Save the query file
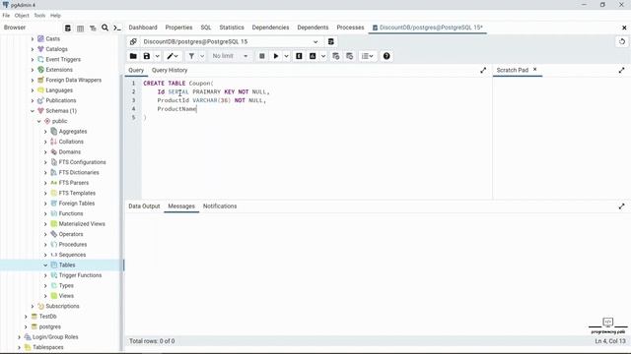The image size is (631, 354). [147, 56]
